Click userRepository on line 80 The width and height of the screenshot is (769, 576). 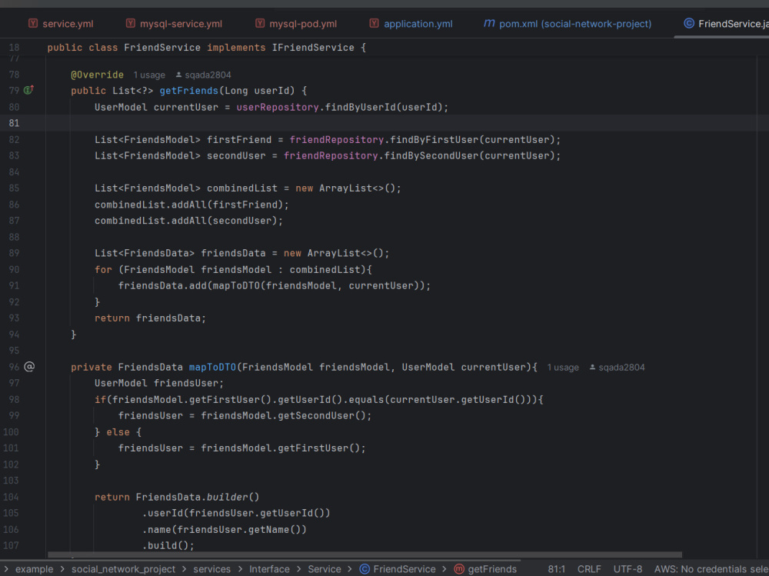(x=277, y=107)
